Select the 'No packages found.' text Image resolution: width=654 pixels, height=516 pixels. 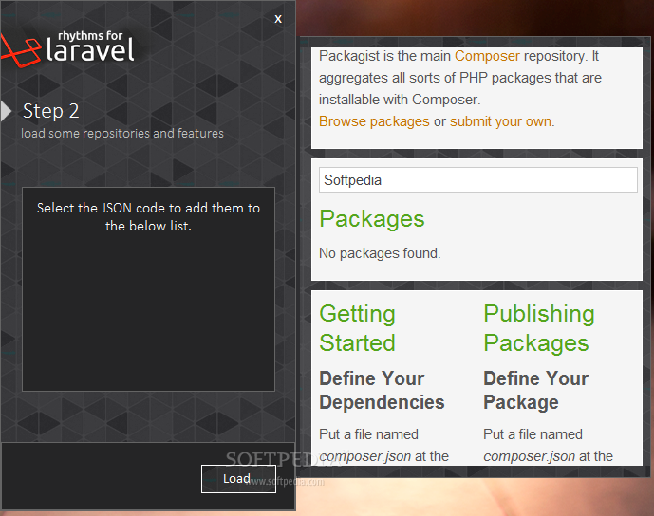(380, 253)
